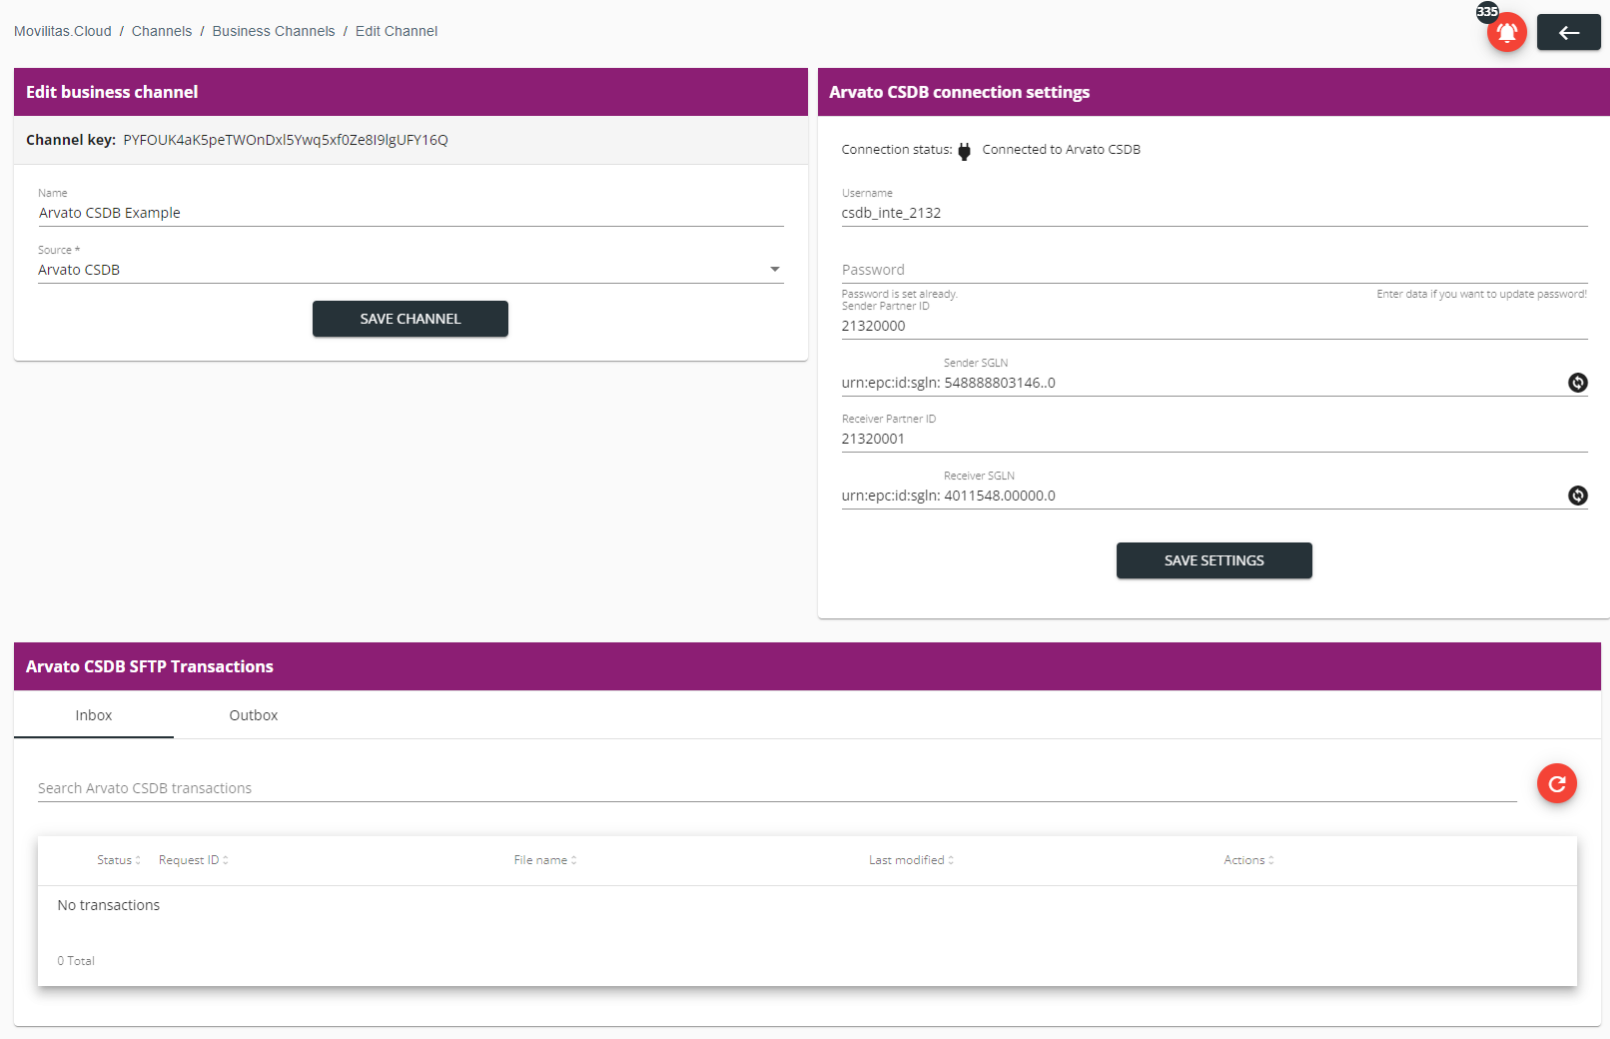Reload the Arvato CSDB transactions list
Image resolution: width=1610 pixels, height=1039 pixels.
pyautogui.click(x=1556, y=784)
